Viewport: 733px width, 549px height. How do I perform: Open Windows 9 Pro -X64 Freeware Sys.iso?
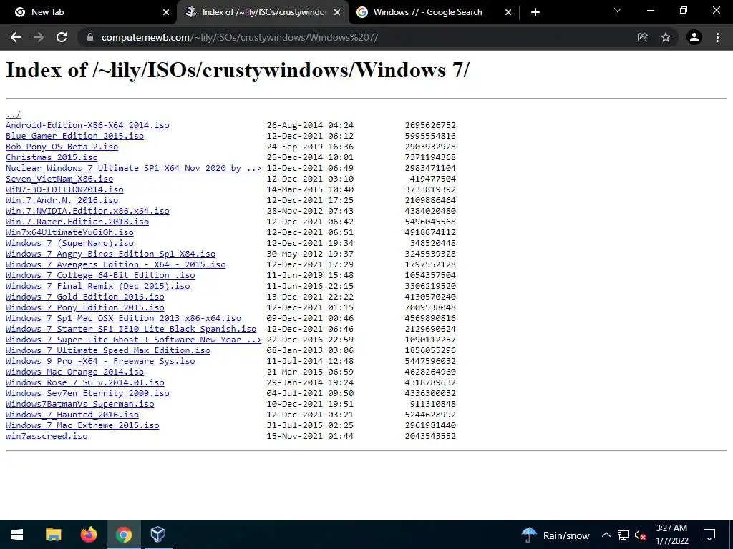100,361
